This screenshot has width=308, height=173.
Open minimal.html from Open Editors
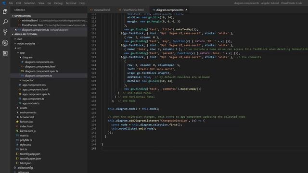30,21
